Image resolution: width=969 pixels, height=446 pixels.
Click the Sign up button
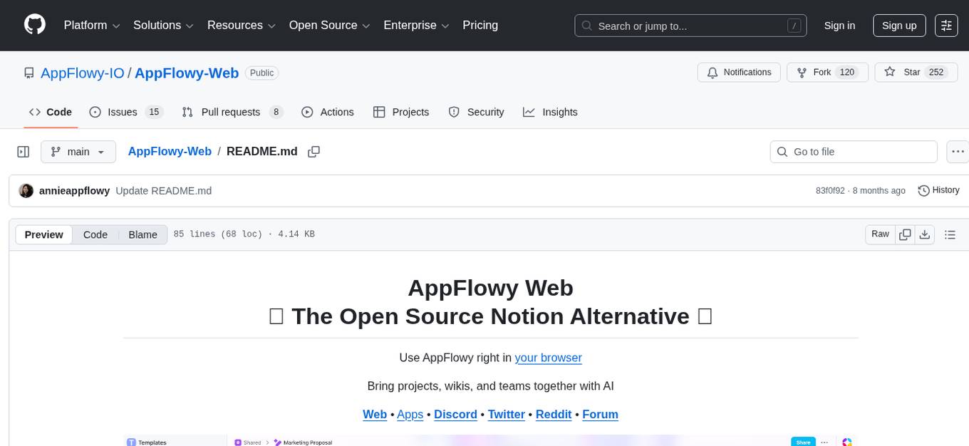pyautogui.click(x=898, y=25)
